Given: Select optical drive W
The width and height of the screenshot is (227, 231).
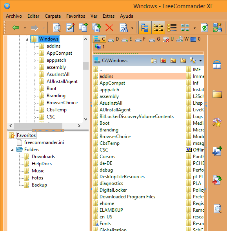Looking at the screenshot, I should click(x=182, y=39).
